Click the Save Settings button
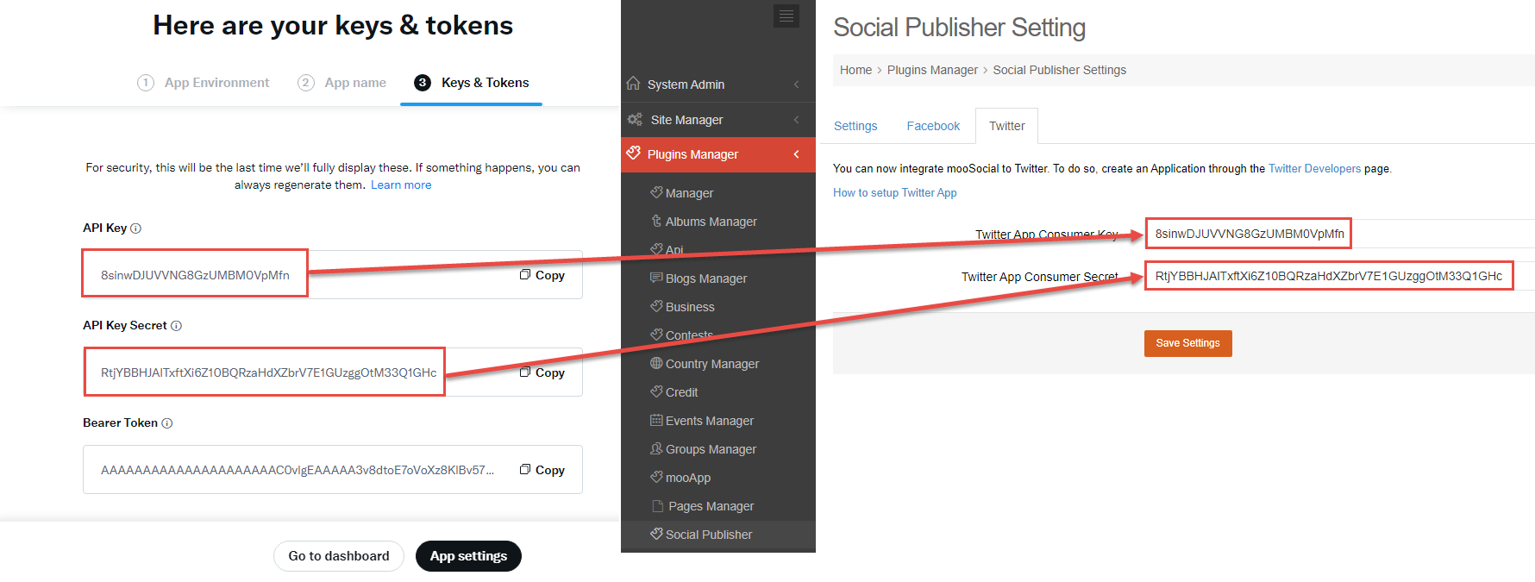 1187,343
